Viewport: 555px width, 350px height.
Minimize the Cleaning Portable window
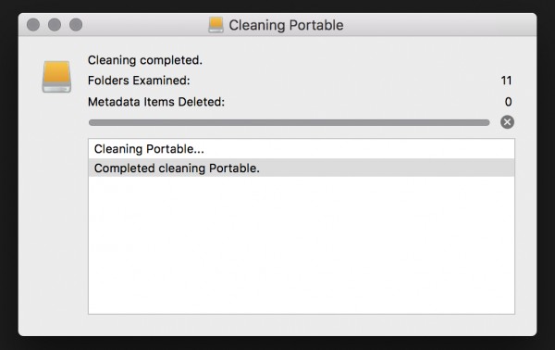(55, 25)
